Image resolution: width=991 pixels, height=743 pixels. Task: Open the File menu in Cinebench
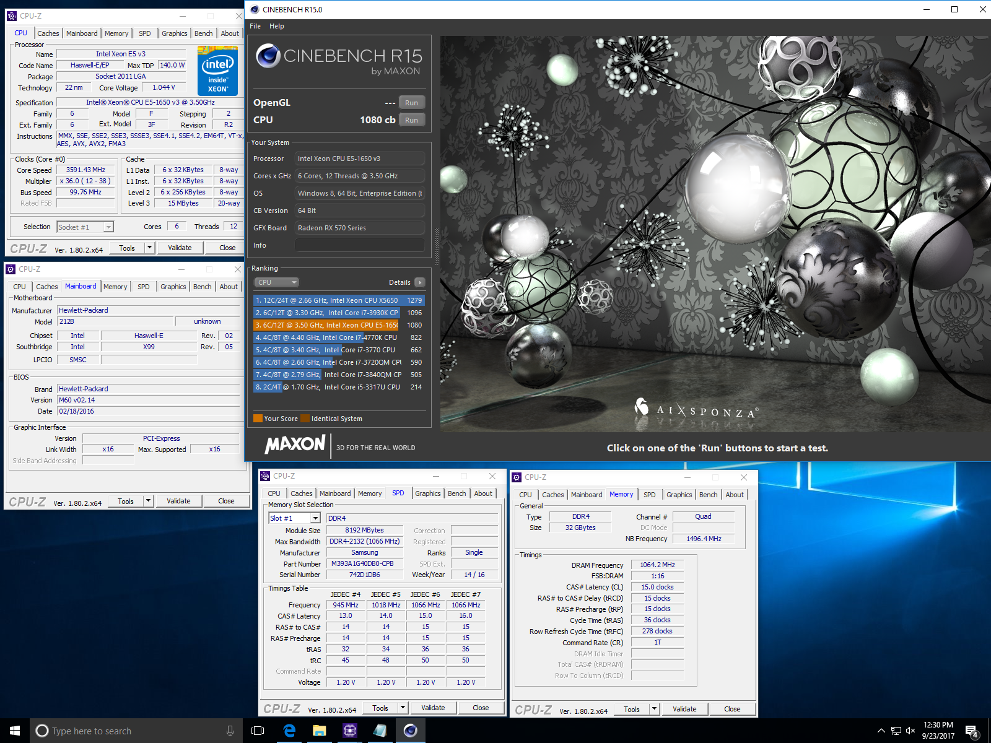(255, 26)
